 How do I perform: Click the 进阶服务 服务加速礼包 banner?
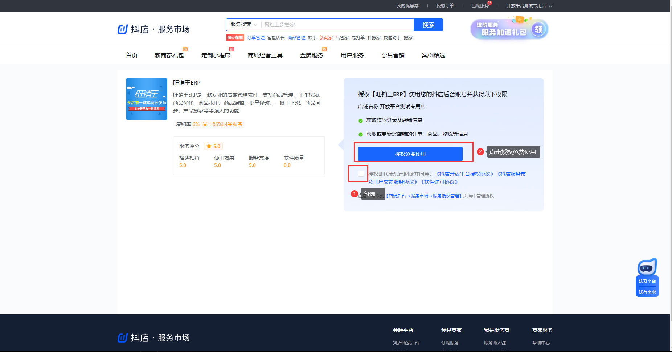pyautogui.click(x=509, y=29)
